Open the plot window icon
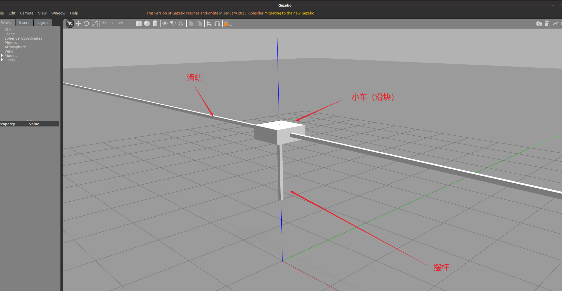 (x=555, y=24)
